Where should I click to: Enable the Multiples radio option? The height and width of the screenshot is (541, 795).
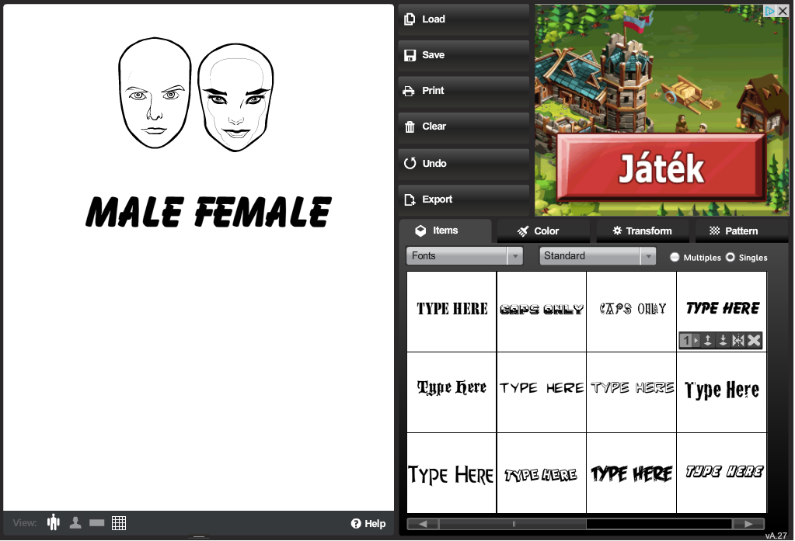[675, 257]
